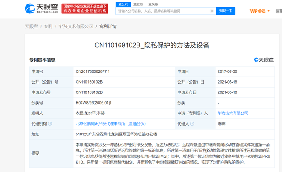282x172 pixels.
Task: Open help icon beside 代理人 label
Action: click(x=192, y=123)
